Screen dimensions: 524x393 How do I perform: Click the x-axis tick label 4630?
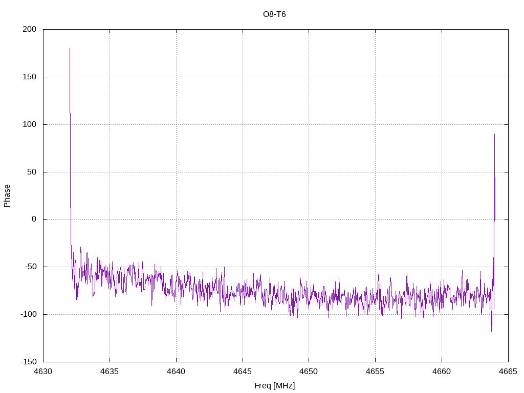43,372
